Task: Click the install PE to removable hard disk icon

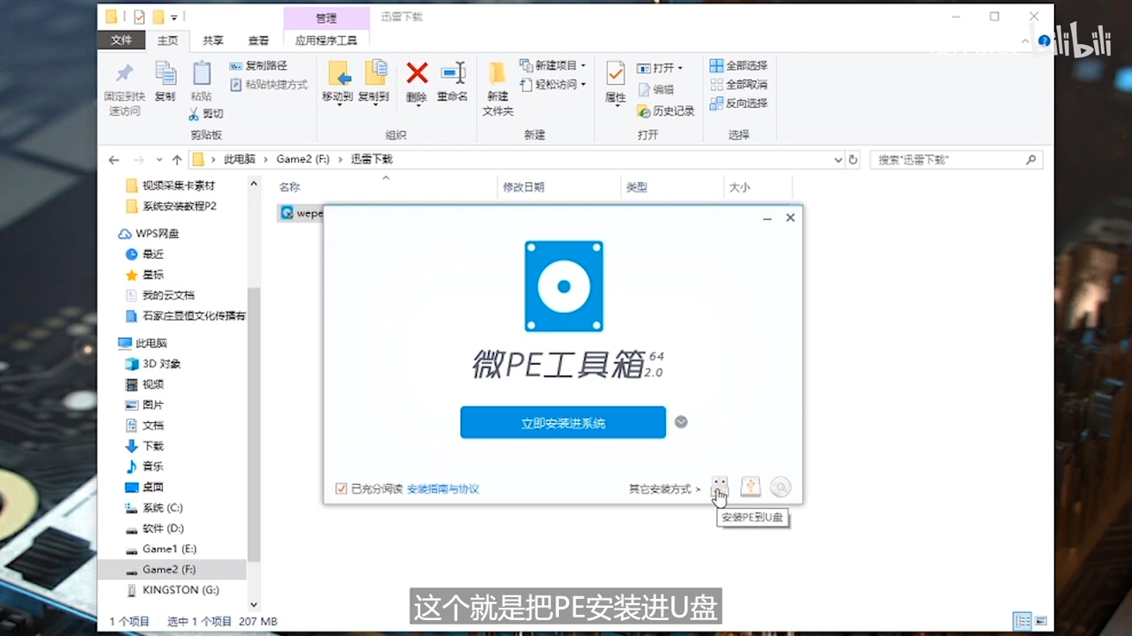Action: pos(750,487)
